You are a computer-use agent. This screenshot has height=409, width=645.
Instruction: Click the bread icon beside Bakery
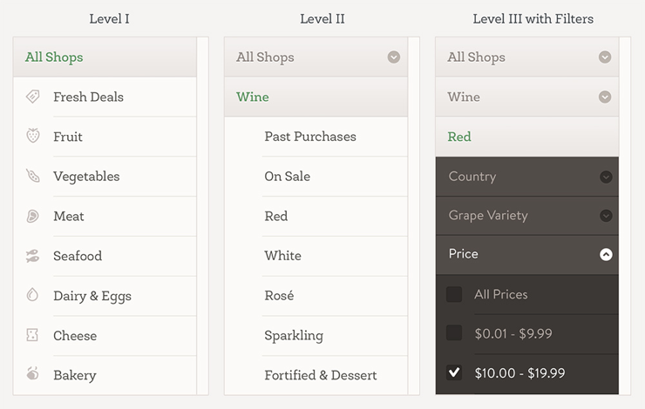tap(32, 372)
